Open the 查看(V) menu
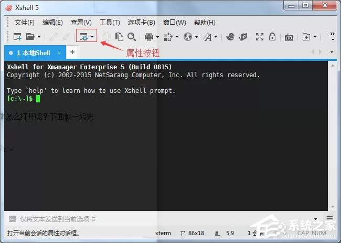Viewport: 341px width, 243px height. (81, 23)
